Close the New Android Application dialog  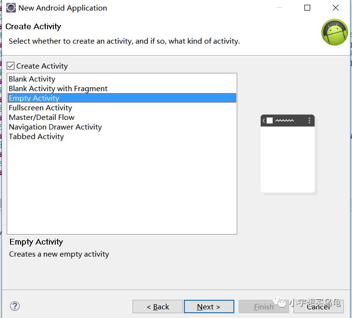click(x=336, y=8)
